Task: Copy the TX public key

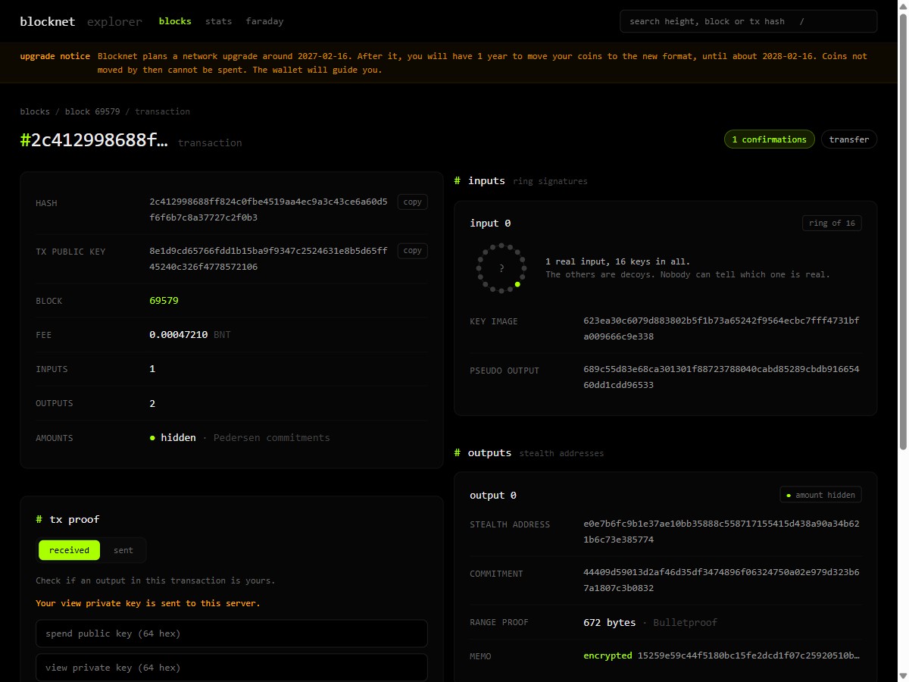Action: click(x=412, y=251)
